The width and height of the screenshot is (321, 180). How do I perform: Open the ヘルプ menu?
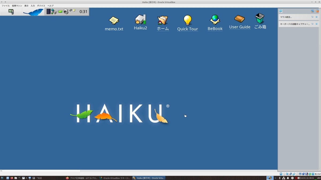[51, 6]
